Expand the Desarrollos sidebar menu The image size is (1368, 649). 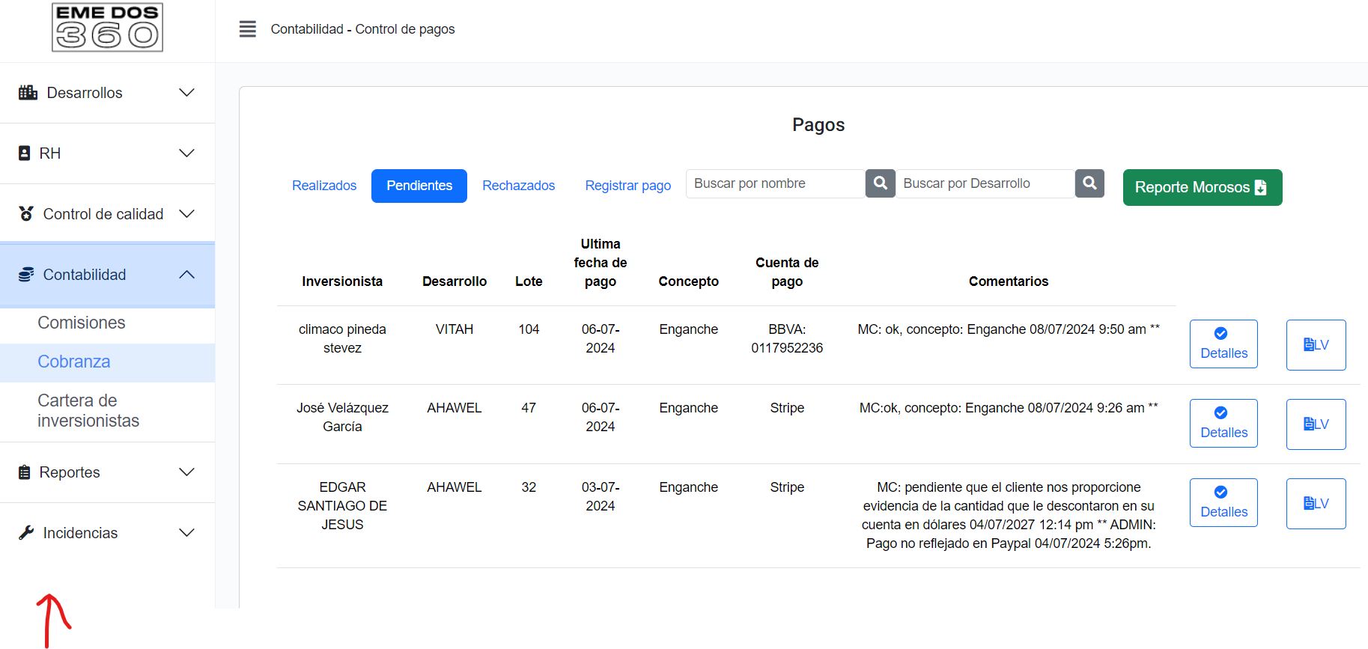[107, 93]
